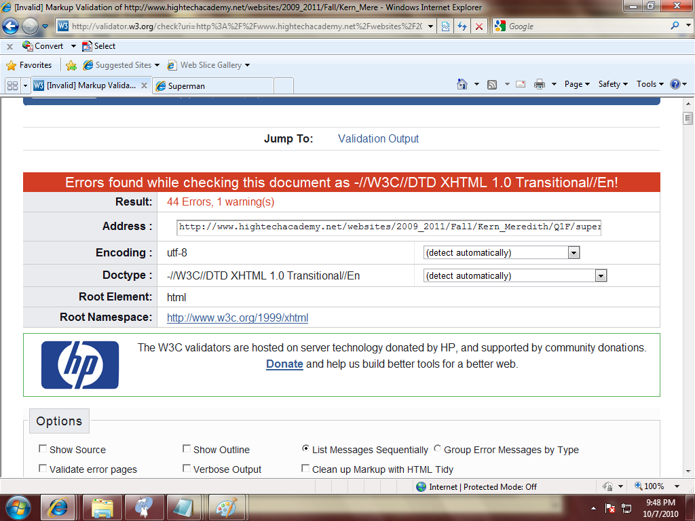Open Paint from the Windows taskbar
Viewport: 695px width, 521px height.
click(226, 507)
